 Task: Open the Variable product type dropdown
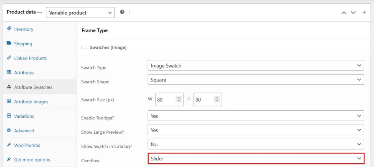(x=80, y=12)
